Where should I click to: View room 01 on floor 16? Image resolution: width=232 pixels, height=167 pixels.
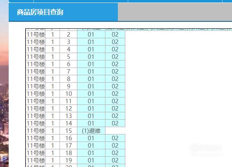91,138
